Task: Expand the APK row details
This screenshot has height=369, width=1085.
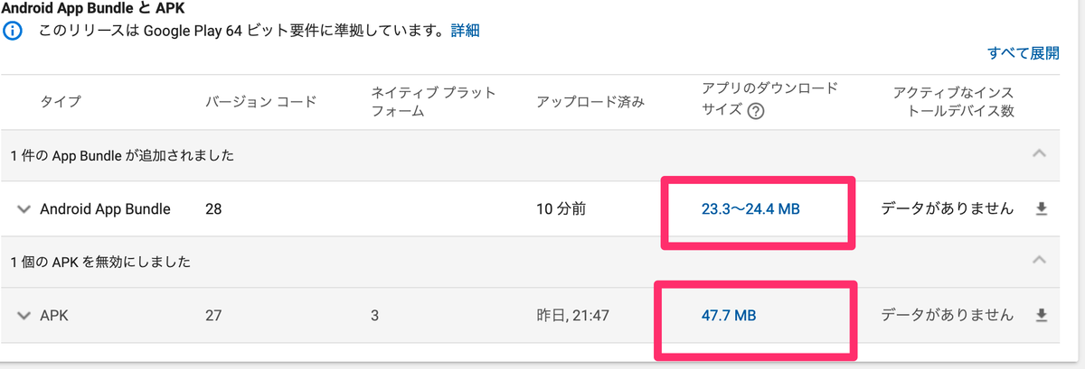Action: [x=24, y=316]
